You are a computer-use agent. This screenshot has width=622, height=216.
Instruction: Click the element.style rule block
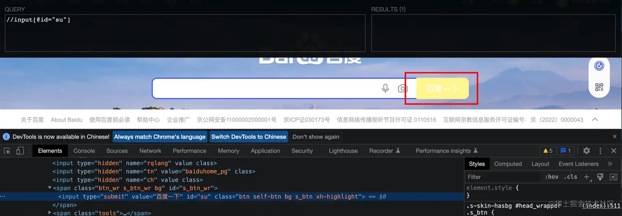543,192
